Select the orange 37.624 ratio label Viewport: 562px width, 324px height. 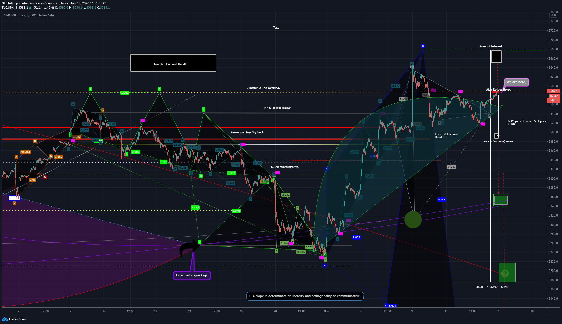[26, 152]
